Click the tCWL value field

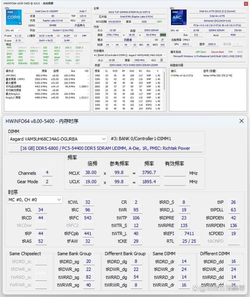[88, 202]
